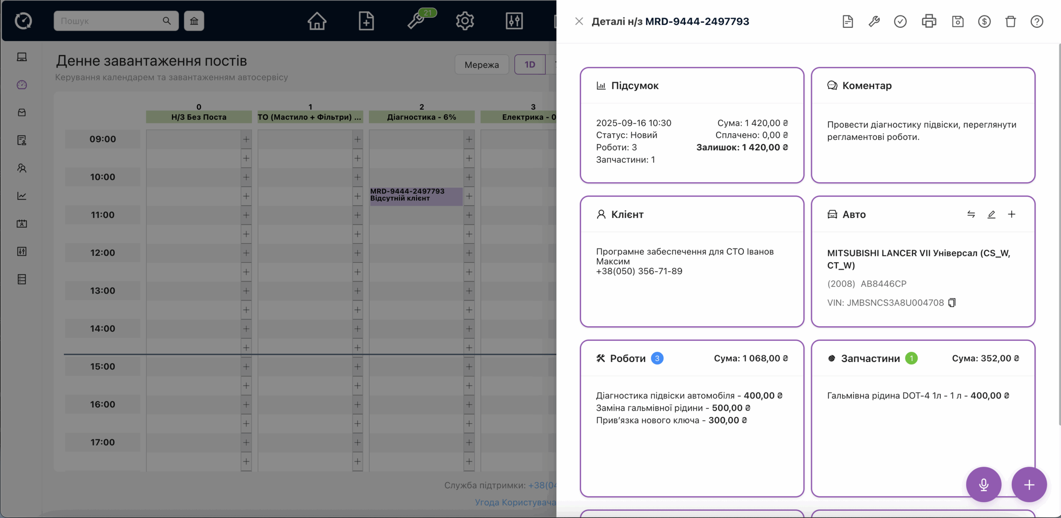Image resolution: width=1061 pixels, height=518 pixels.
Task: Click the checkmark circle icon
Action: (x=900, y=21)
